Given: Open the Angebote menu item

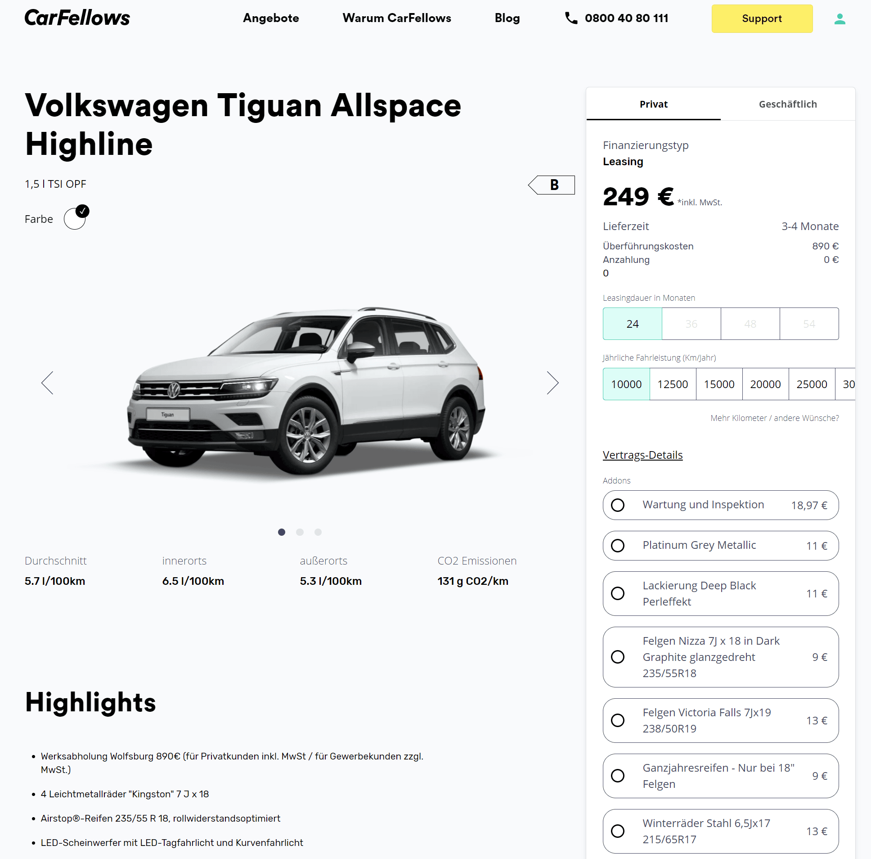Looking at the screenshot, I should click(271, 18).
